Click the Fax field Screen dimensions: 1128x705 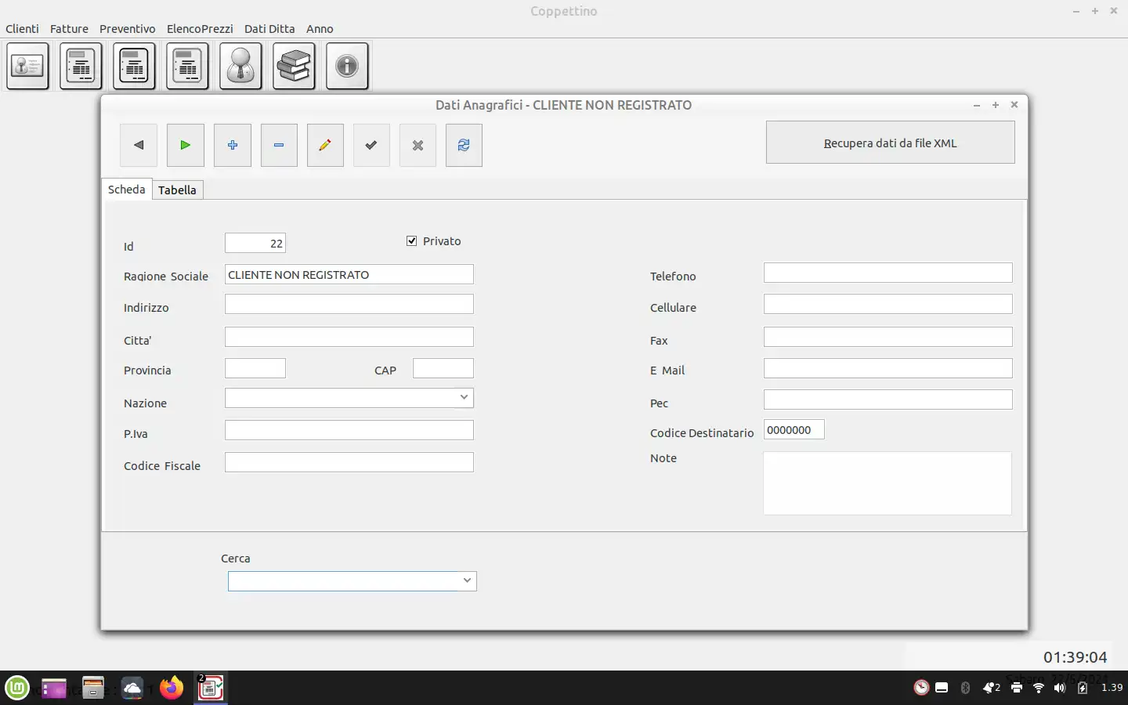[x=888, y=337]
